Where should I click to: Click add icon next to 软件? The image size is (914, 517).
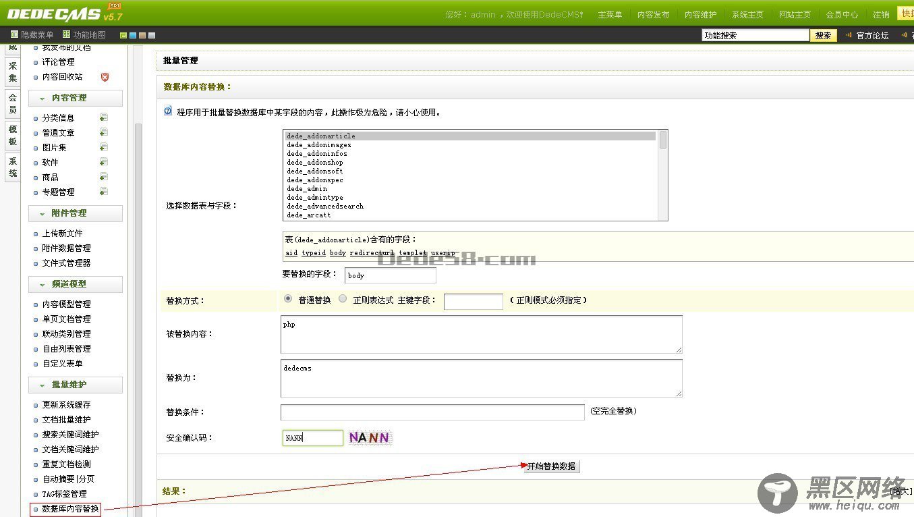(x=103, y=162)
